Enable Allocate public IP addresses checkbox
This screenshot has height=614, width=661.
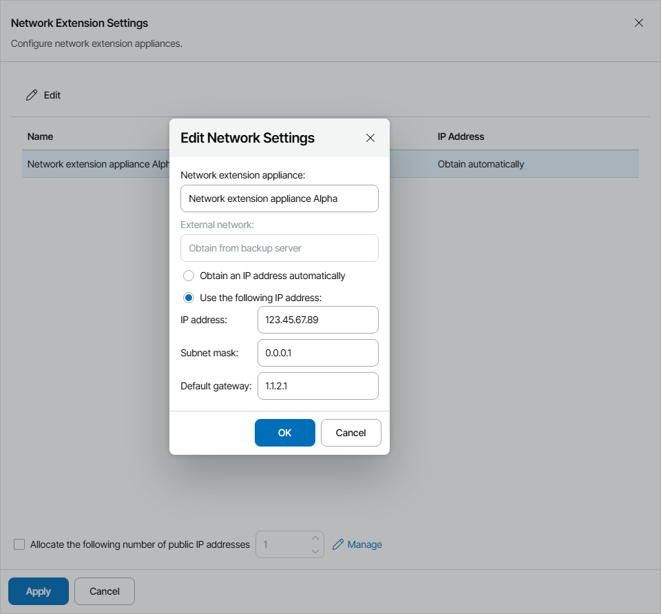[x=19, y=544]
